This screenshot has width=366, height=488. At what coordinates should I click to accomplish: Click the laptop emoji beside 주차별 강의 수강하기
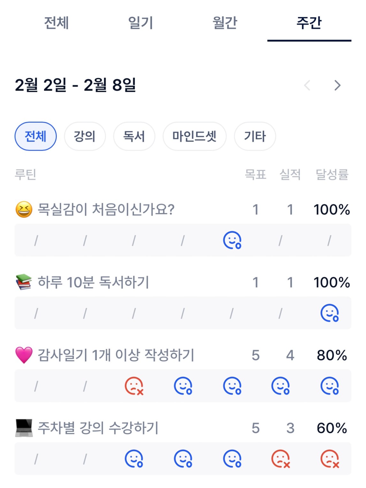pos(24,428)
